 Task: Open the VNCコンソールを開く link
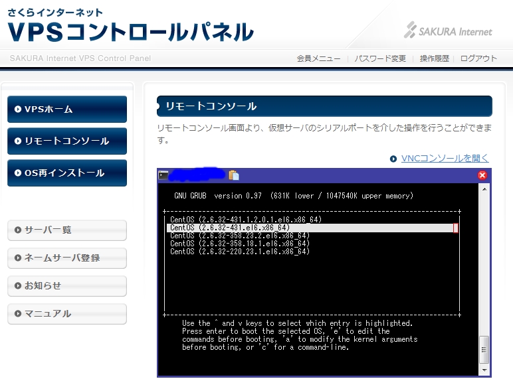click(x=445, y=159)
